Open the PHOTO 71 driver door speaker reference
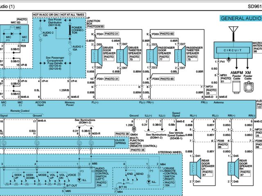The width and height of the screenshot is (262, 196). [108, 58]
